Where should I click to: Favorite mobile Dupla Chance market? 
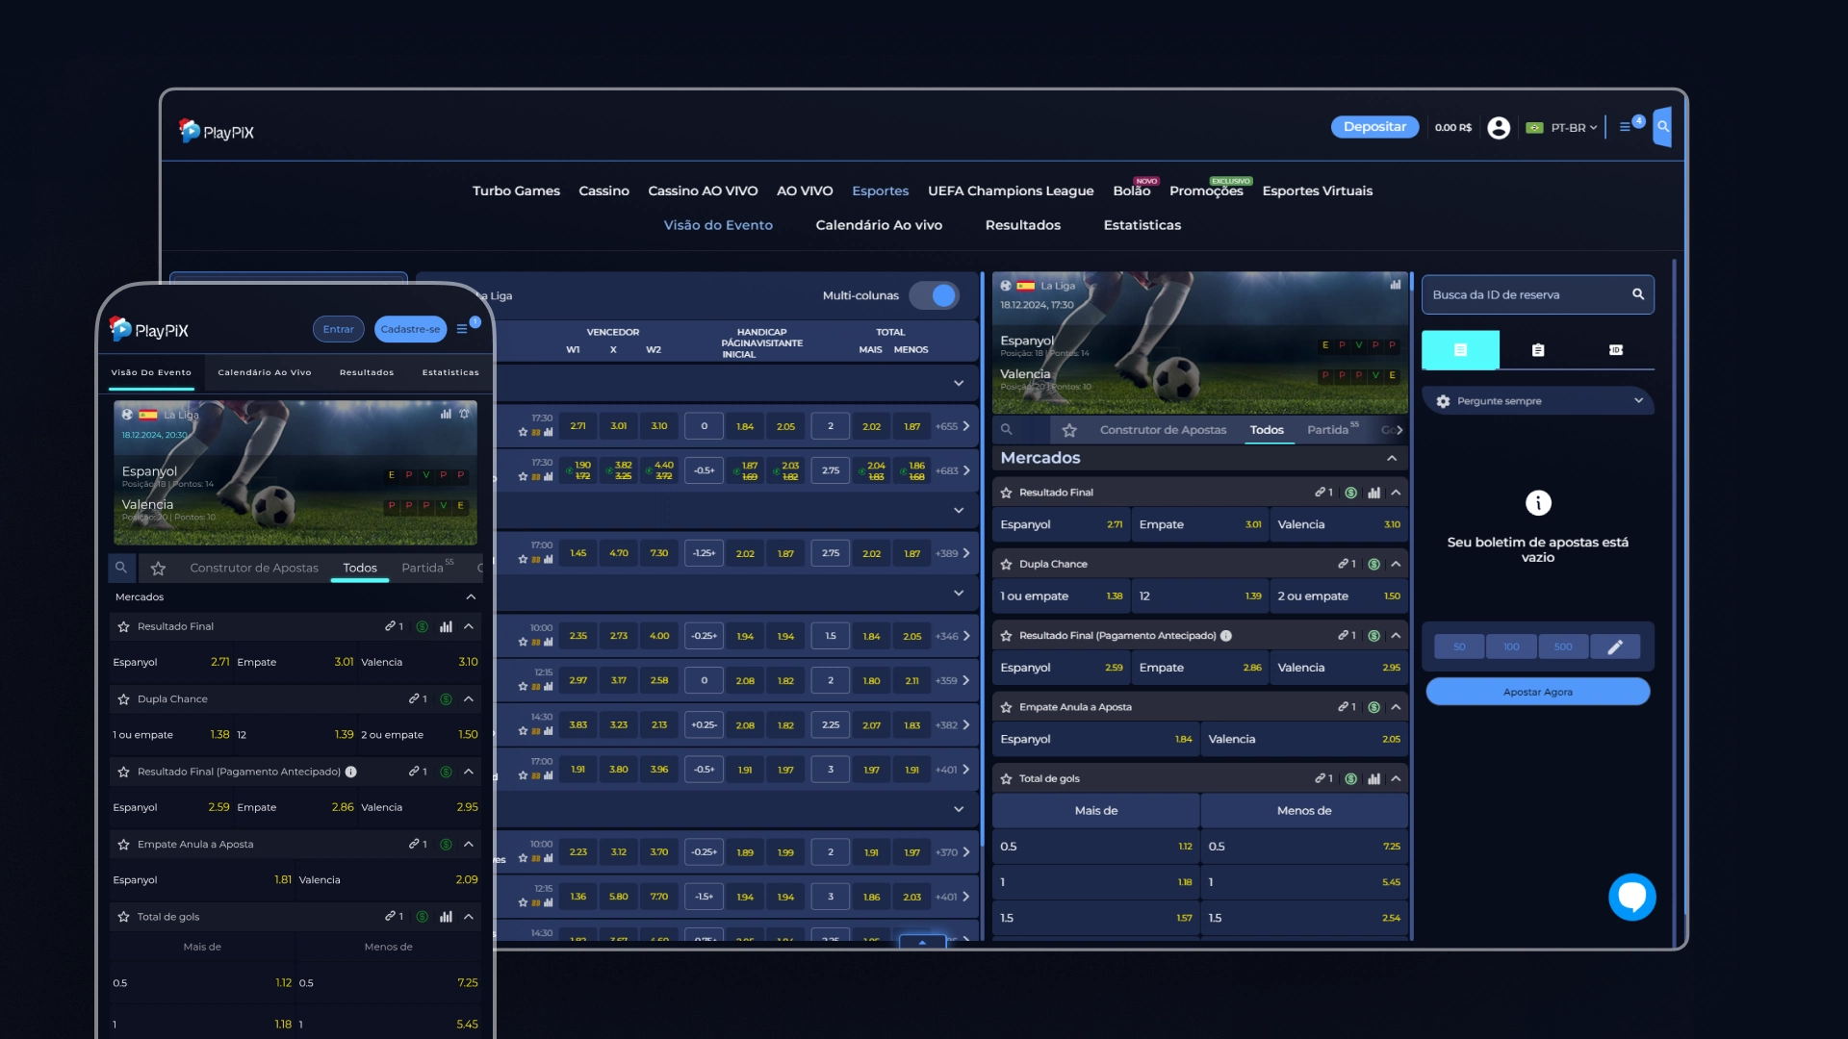[x=123, y=699]
